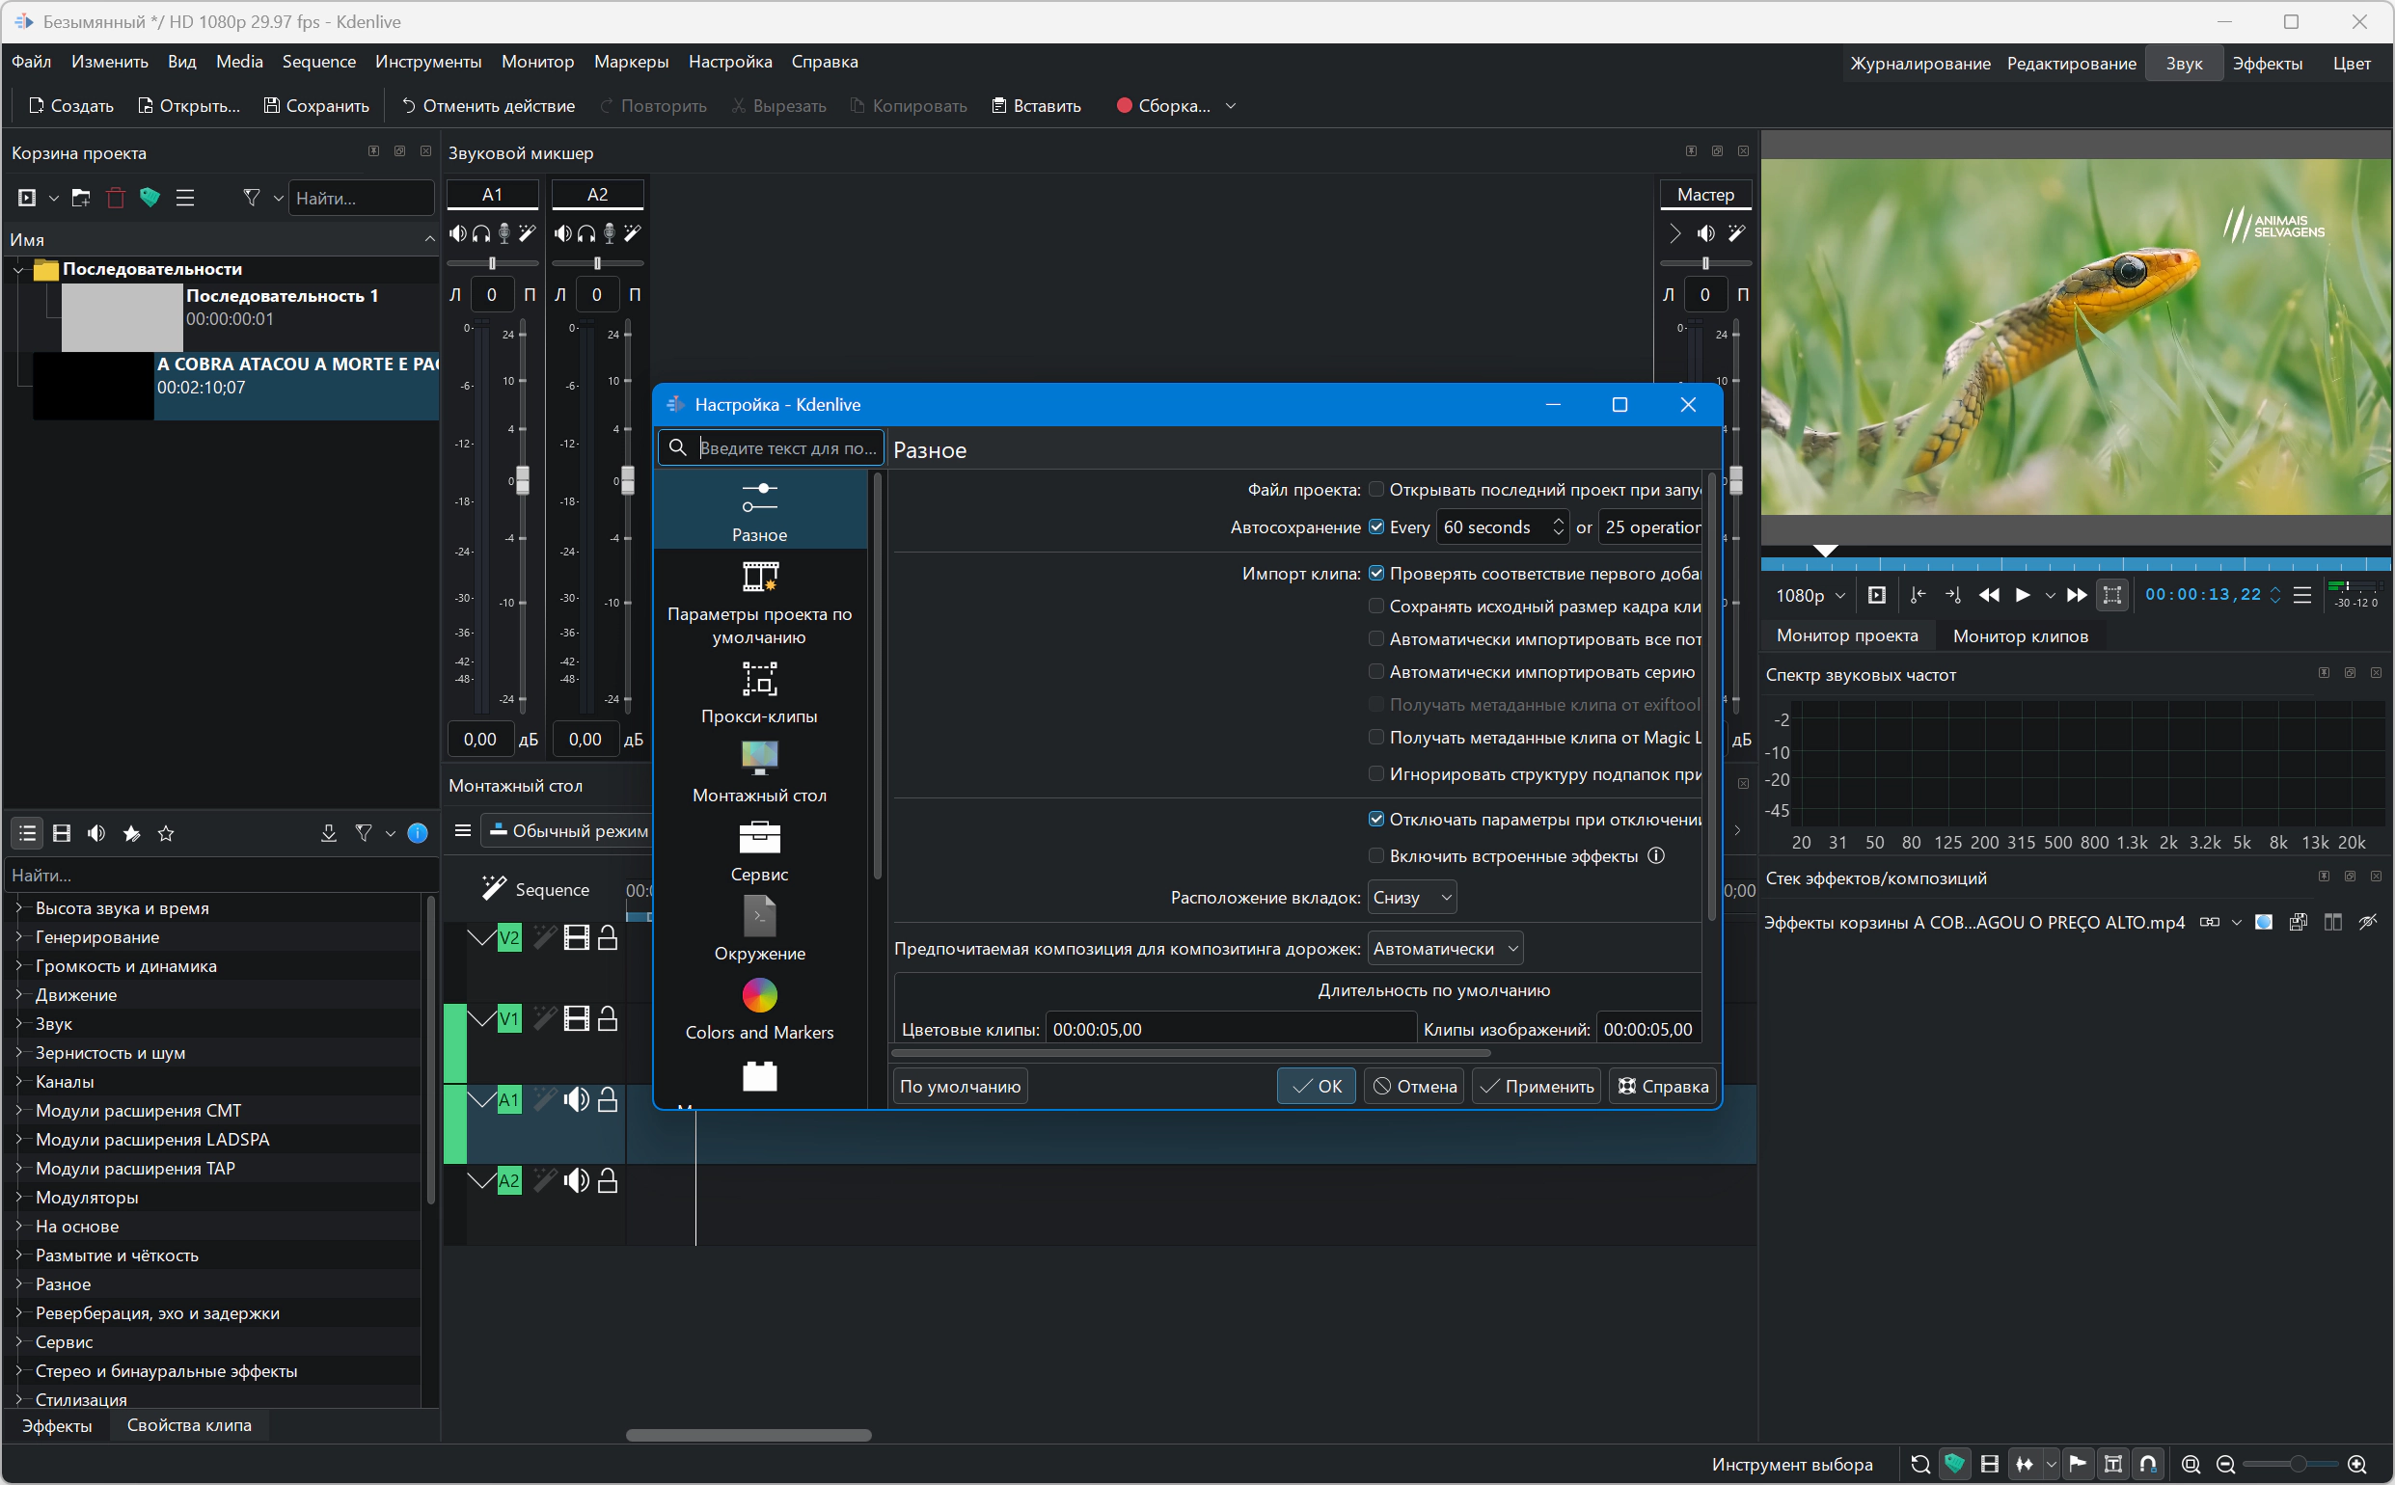2395x1485 pixels.
Task: Show video effects only in list
Action: click(62, 833)
